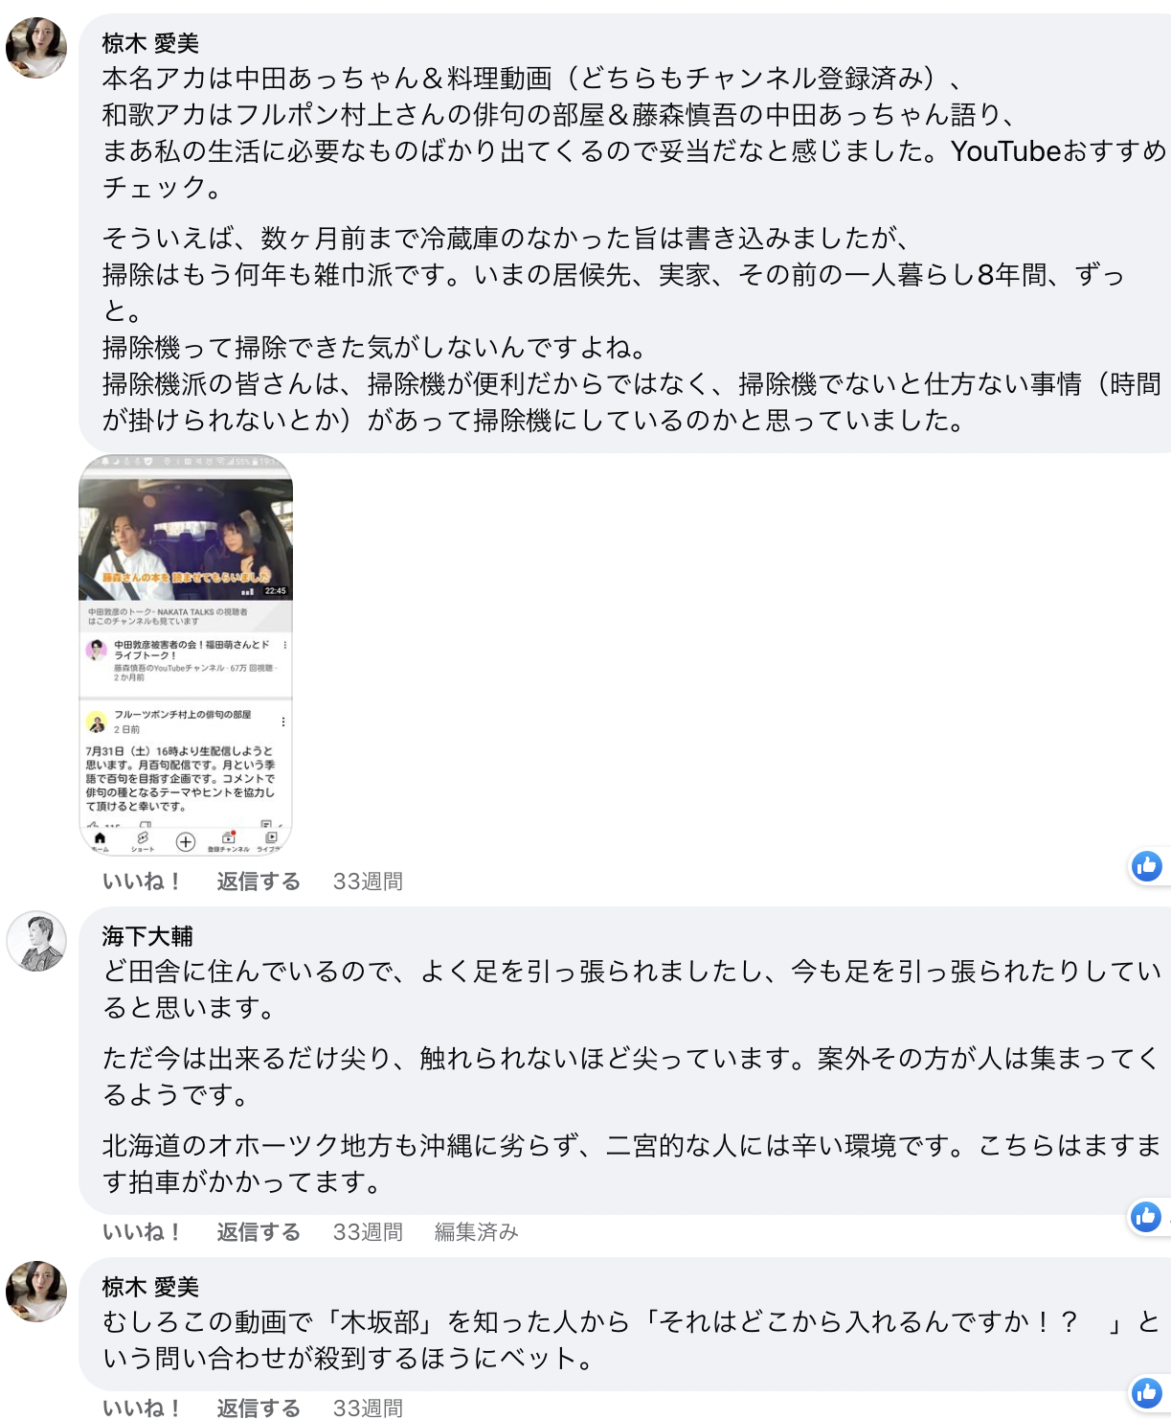Show edit history via 編集済み label
The image size is (1171, 1420).
point(477,1232)
